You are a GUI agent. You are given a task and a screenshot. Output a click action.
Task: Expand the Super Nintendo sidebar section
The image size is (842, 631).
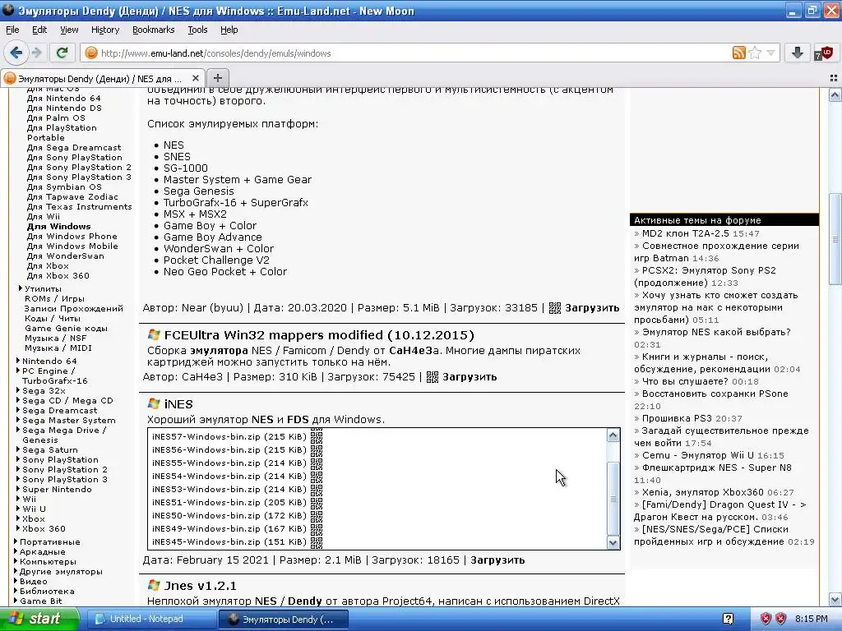pos(18,489)
